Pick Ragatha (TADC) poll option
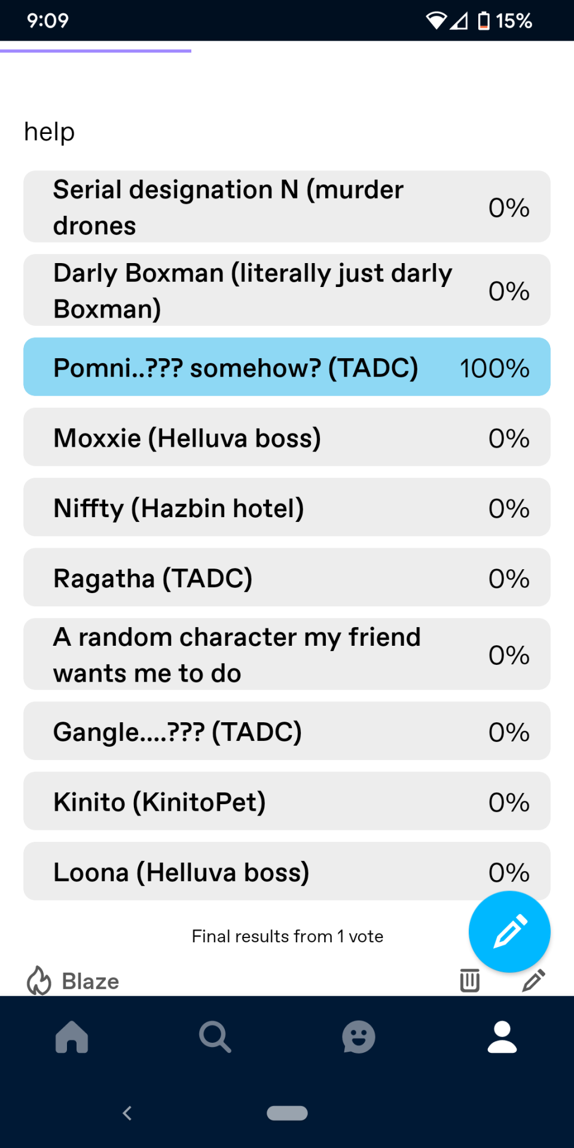The image size is (574, 1148). 287,578
